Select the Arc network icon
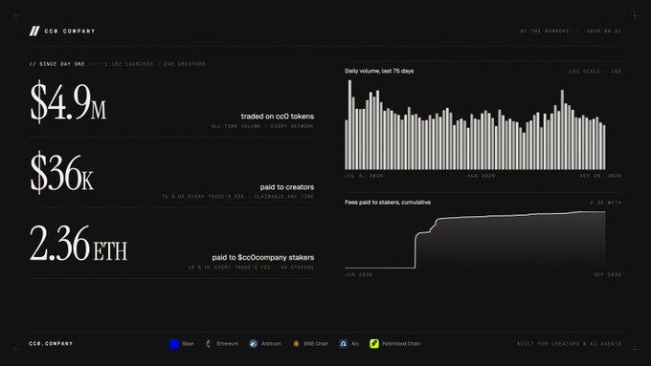The height and width of the screenshot is (366, 651). (343, 344)
